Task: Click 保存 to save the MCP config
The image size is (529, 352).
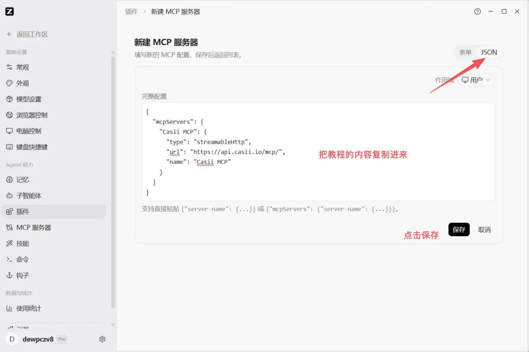Action: [x=459, y=230]
